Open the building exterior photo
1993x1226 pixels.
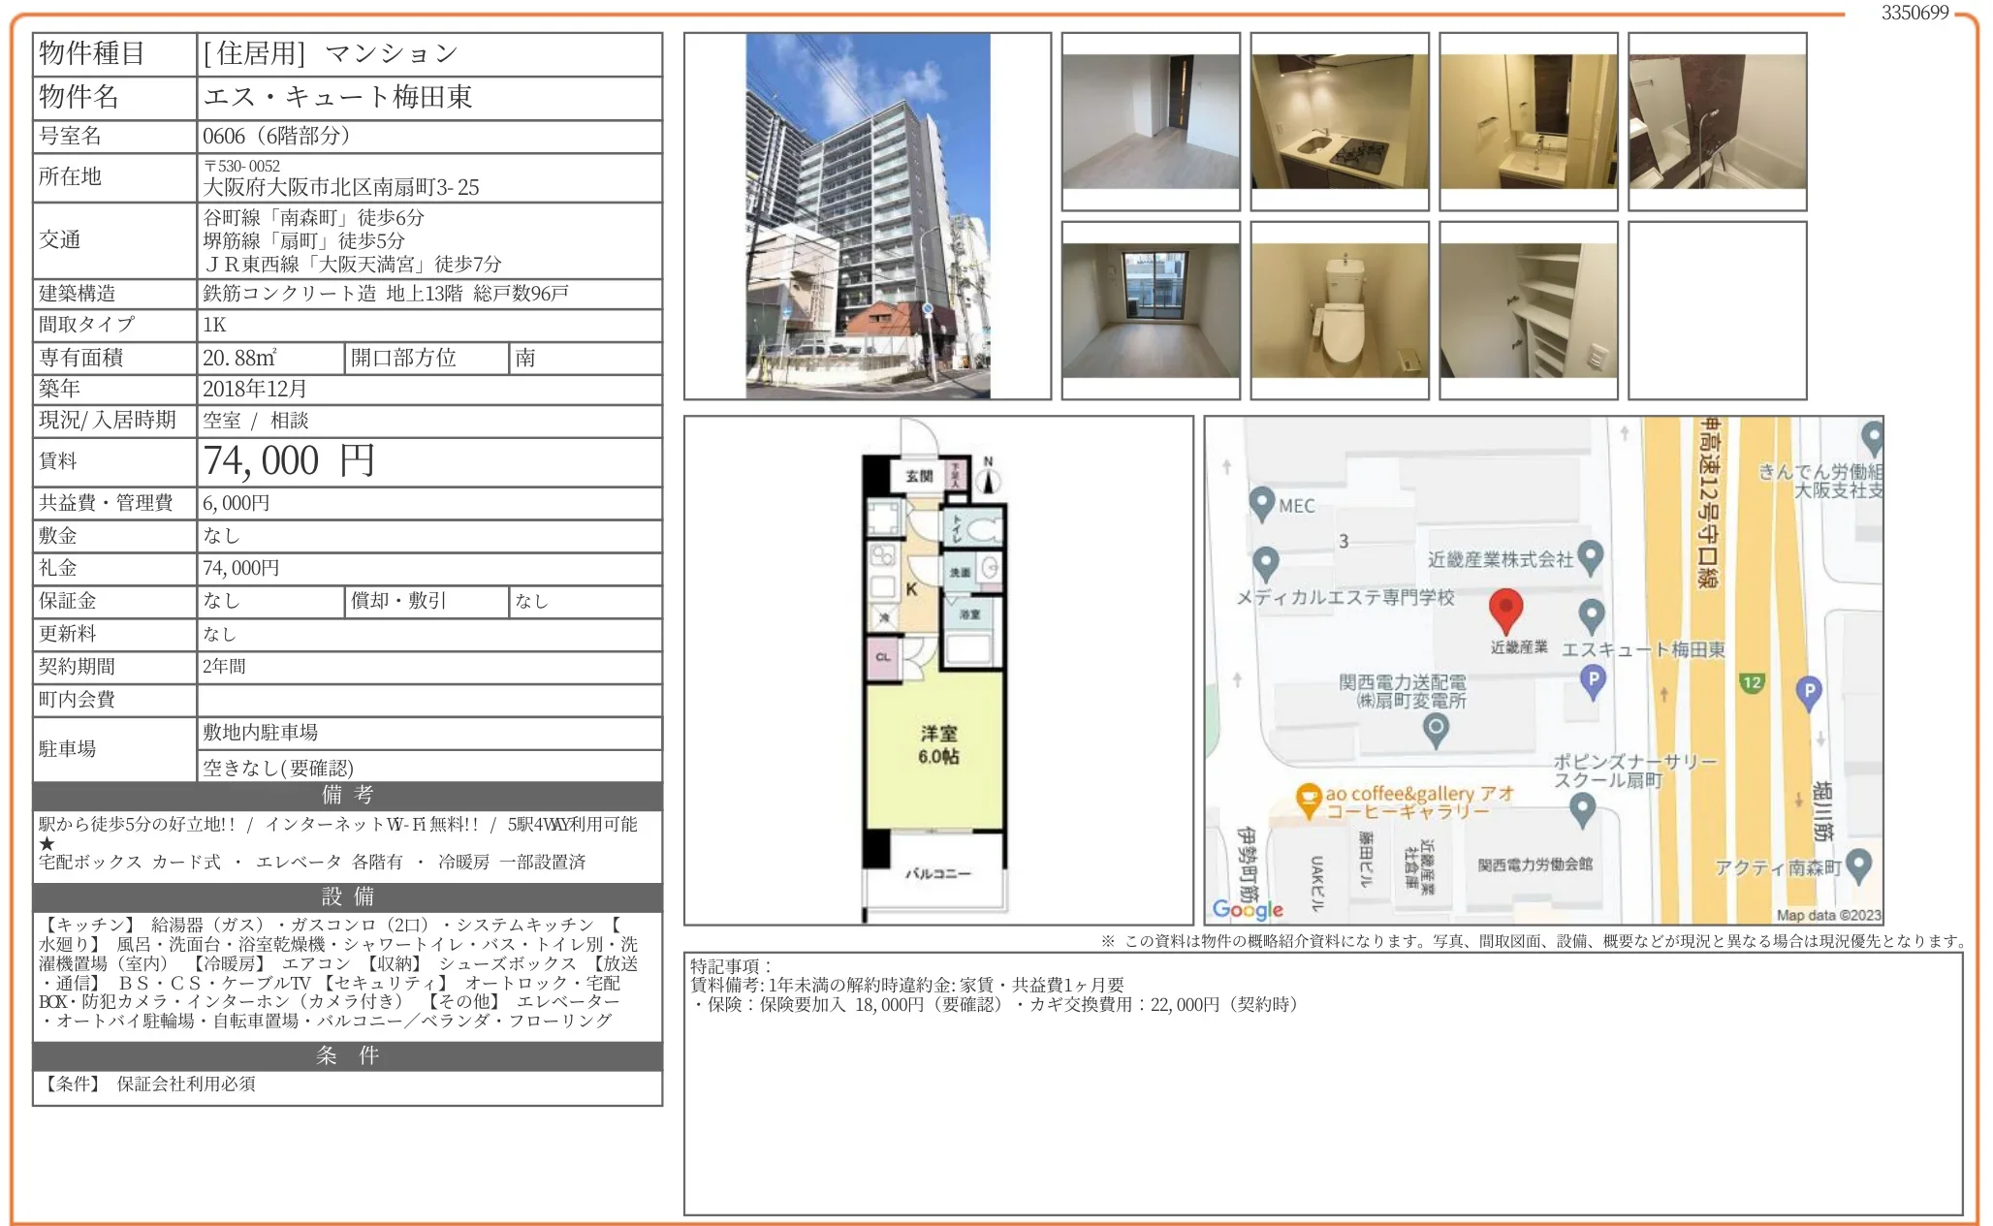click(x=867, y=216)
